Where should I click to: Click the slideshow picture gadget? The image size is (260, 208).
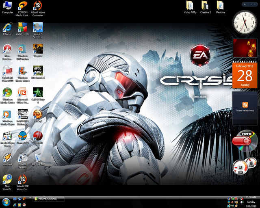point(245,48)
